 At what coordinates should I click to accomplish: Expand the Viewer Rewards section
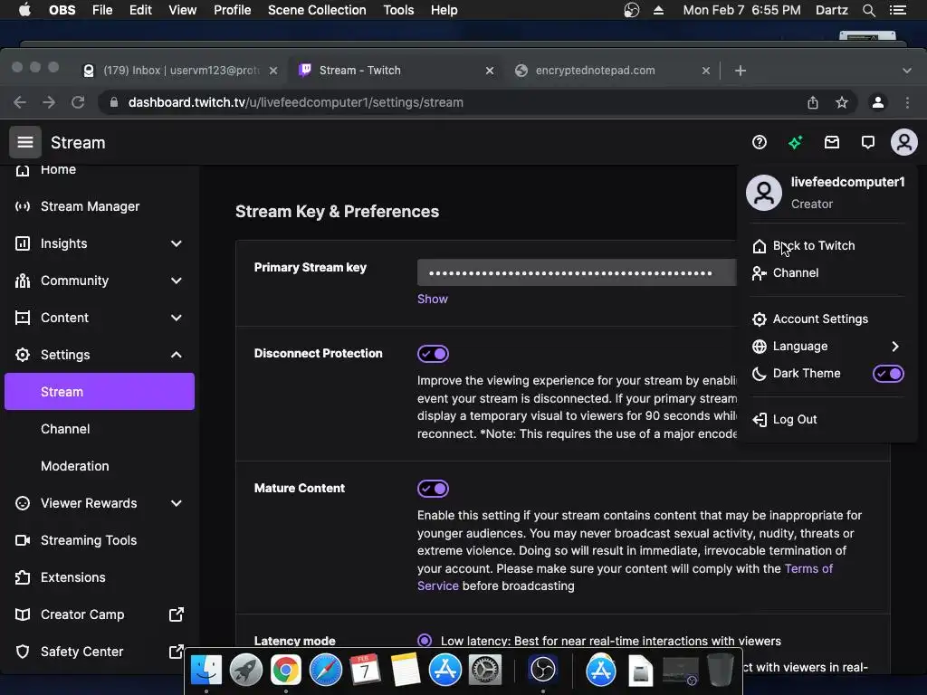177,503
